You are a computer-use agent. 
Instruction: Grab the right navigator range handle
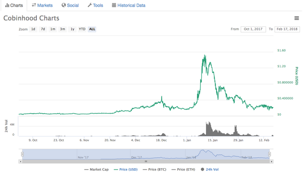(270, 154)
